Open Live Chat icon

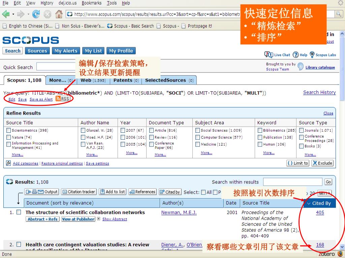coord(269,55)
